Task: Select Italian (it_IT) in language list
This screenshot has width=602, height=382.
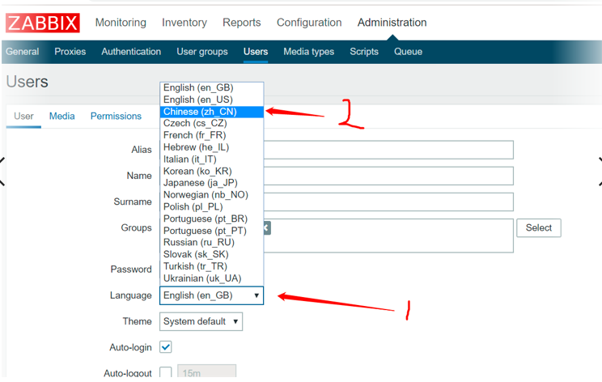Action: 211,159
